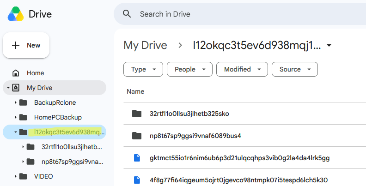Click folder icon of highlighted l12okqc3t5ev6d938mq sidebar folder
The image size is (366, 186).
[x=23, y=132]
